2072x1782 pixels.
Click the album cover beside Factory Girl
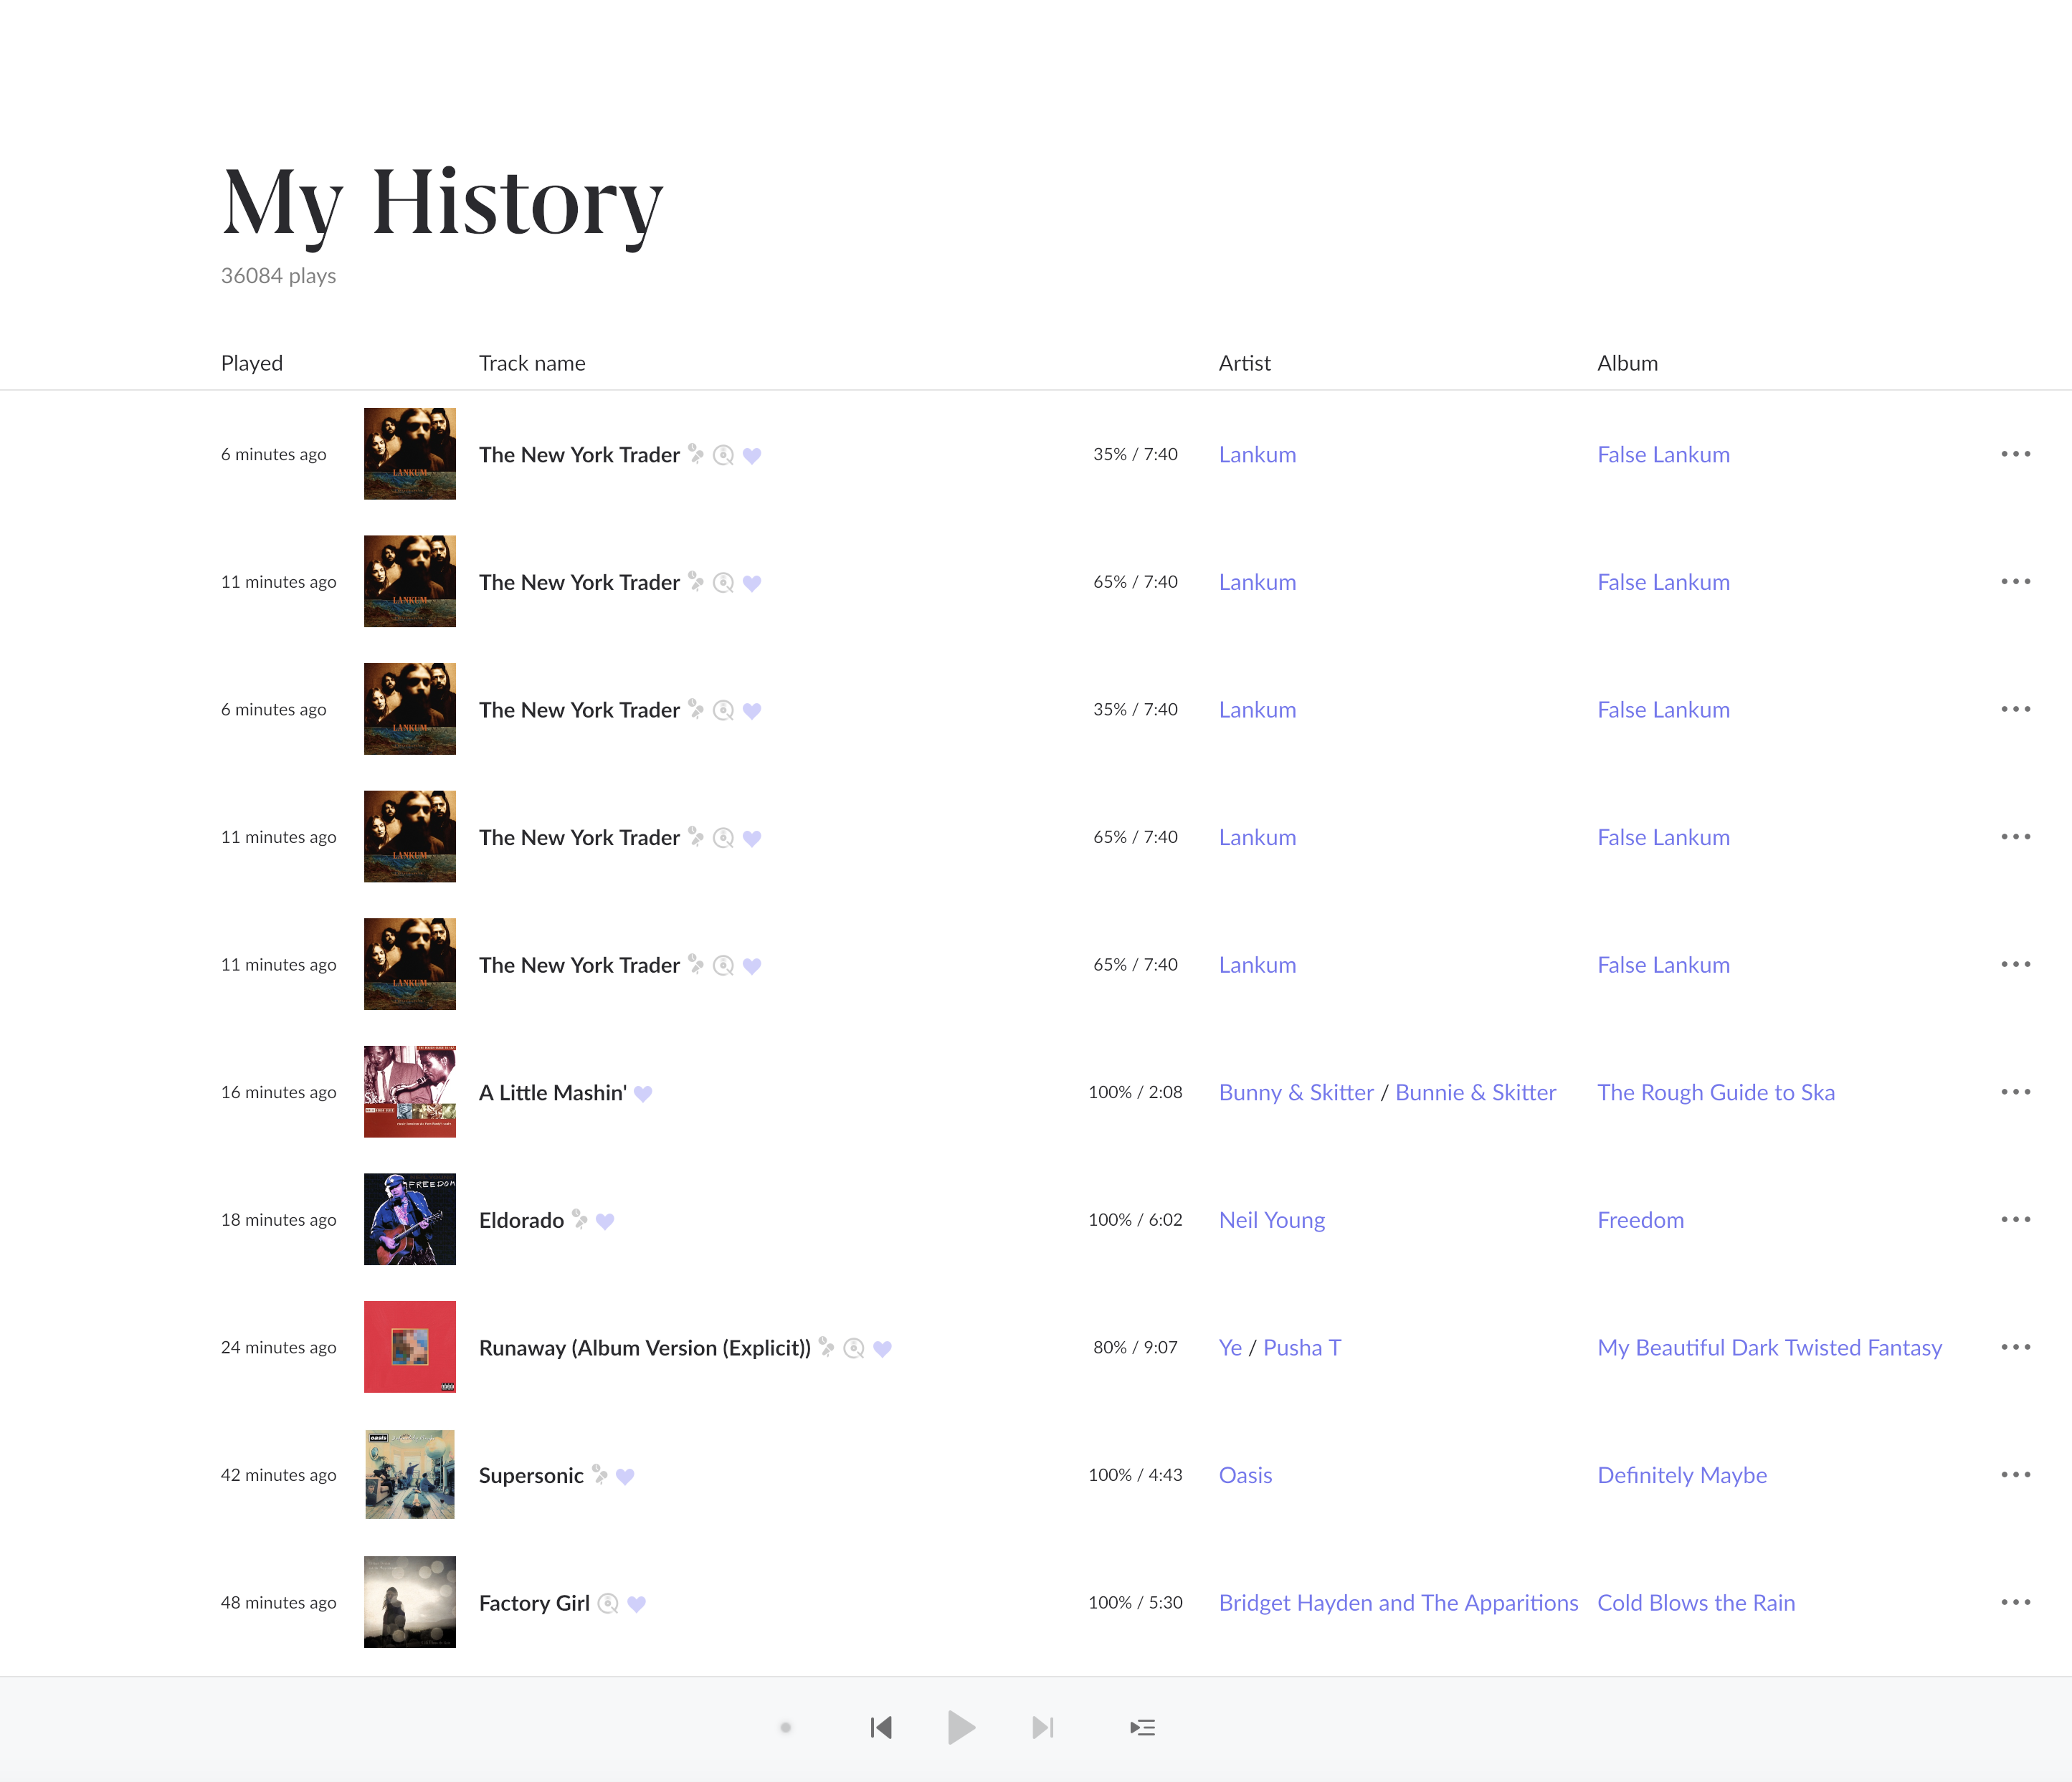click(x=410, y=1603)
